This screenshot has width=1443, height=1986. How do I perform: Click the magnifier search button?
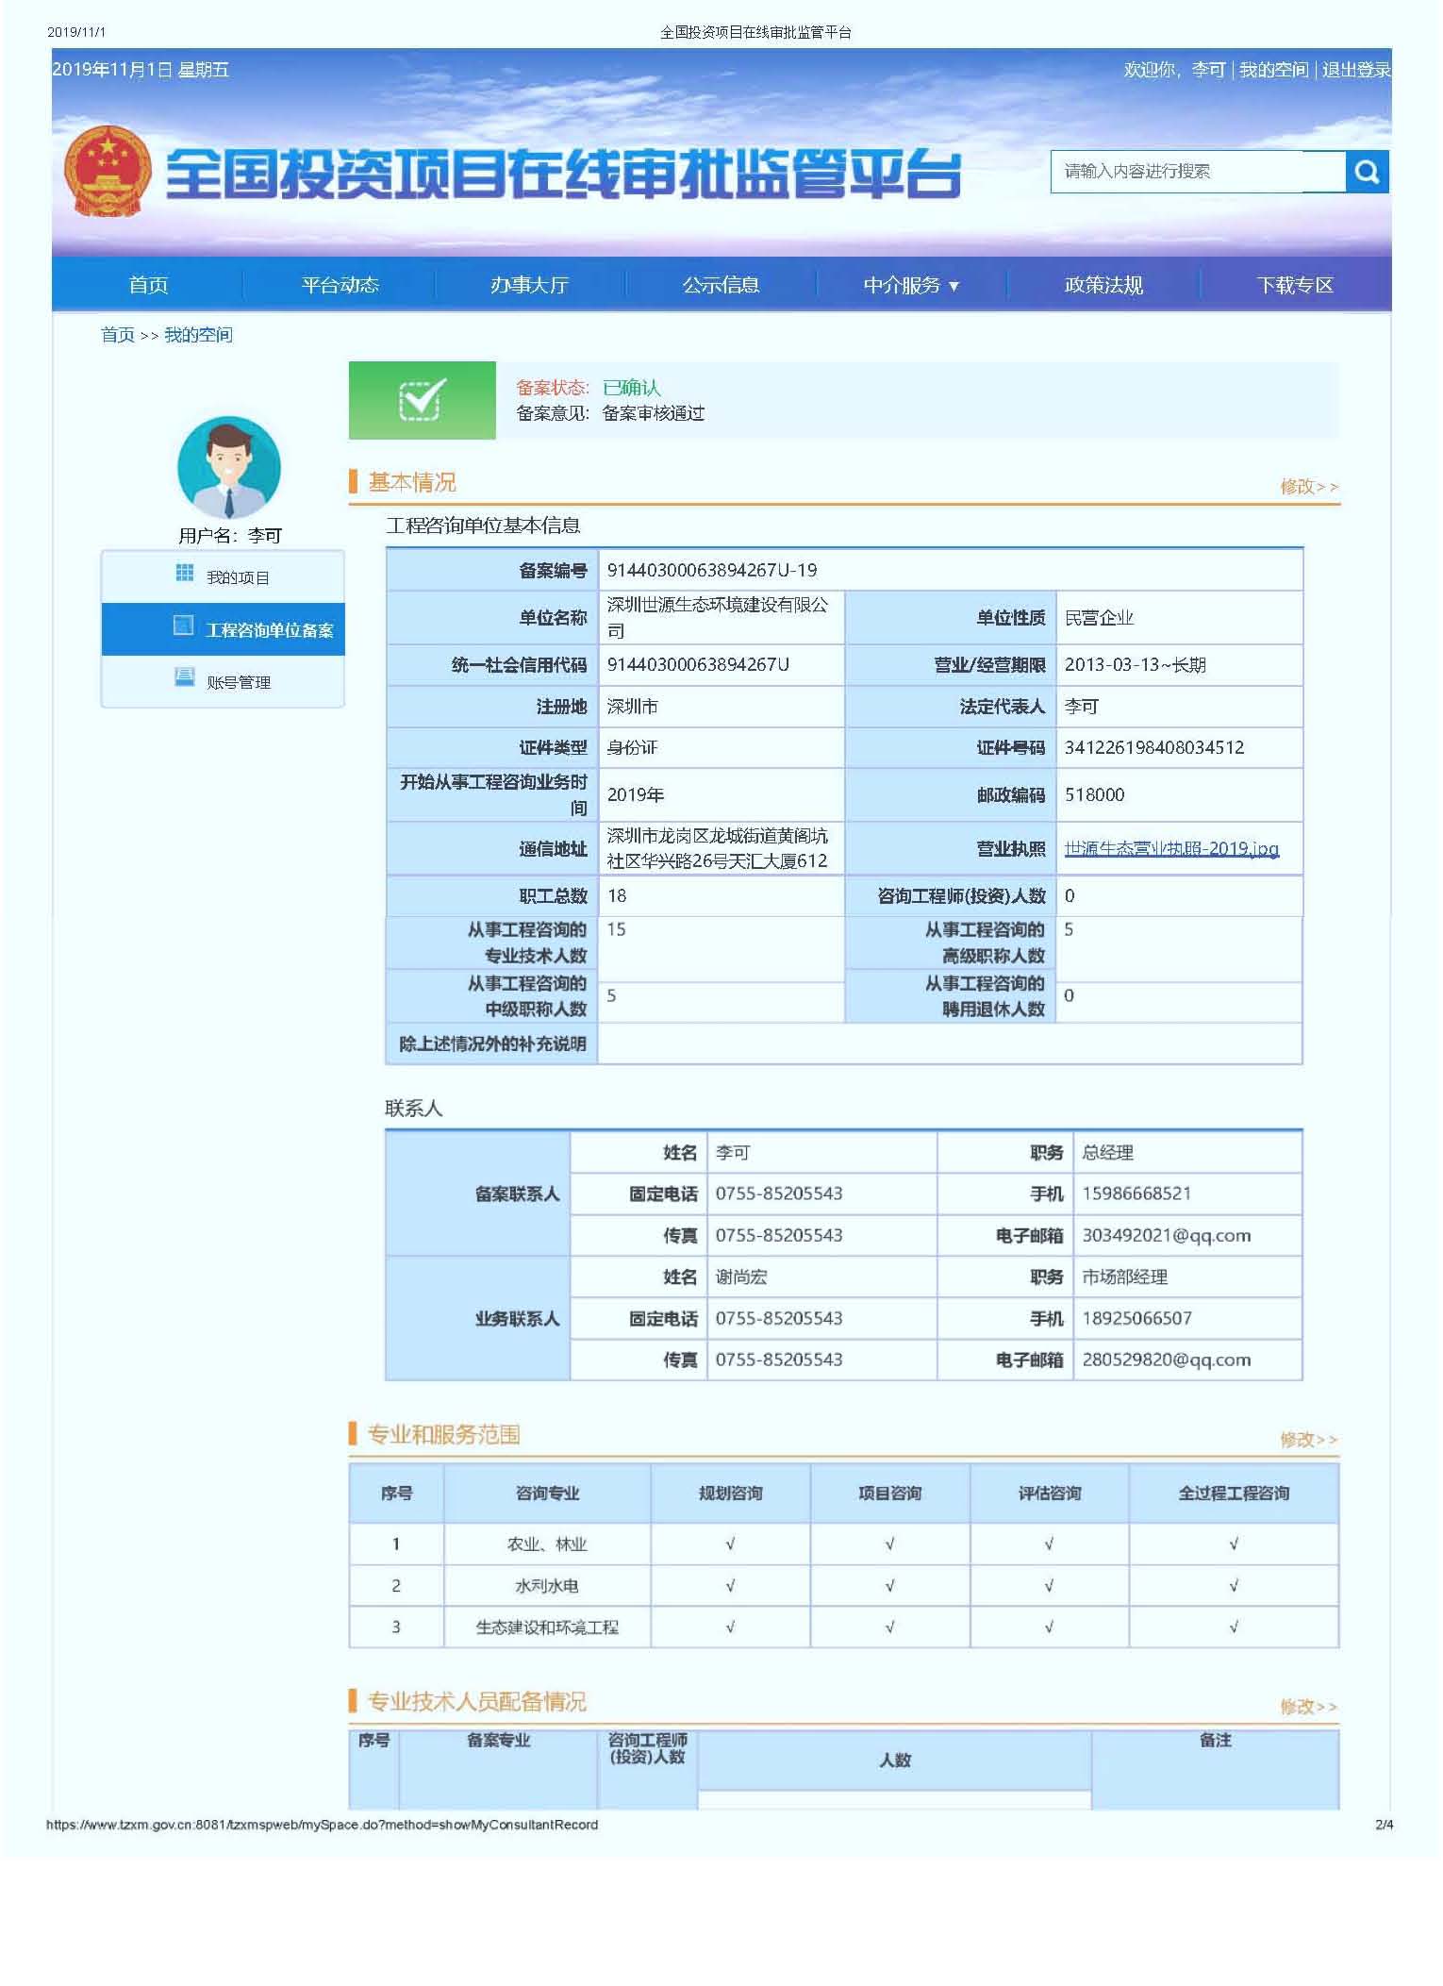coord(1366,172)
